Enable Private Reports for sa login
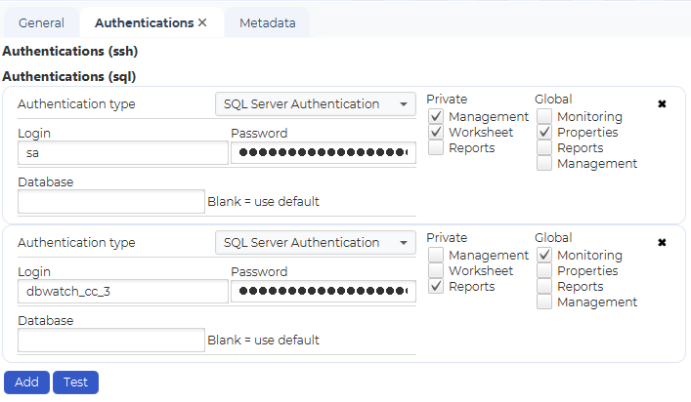This screenshot has height=402, width=691. point(436,148)
